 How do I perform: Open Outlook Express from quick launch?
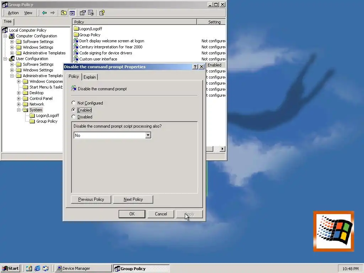[x=46, y=268]
